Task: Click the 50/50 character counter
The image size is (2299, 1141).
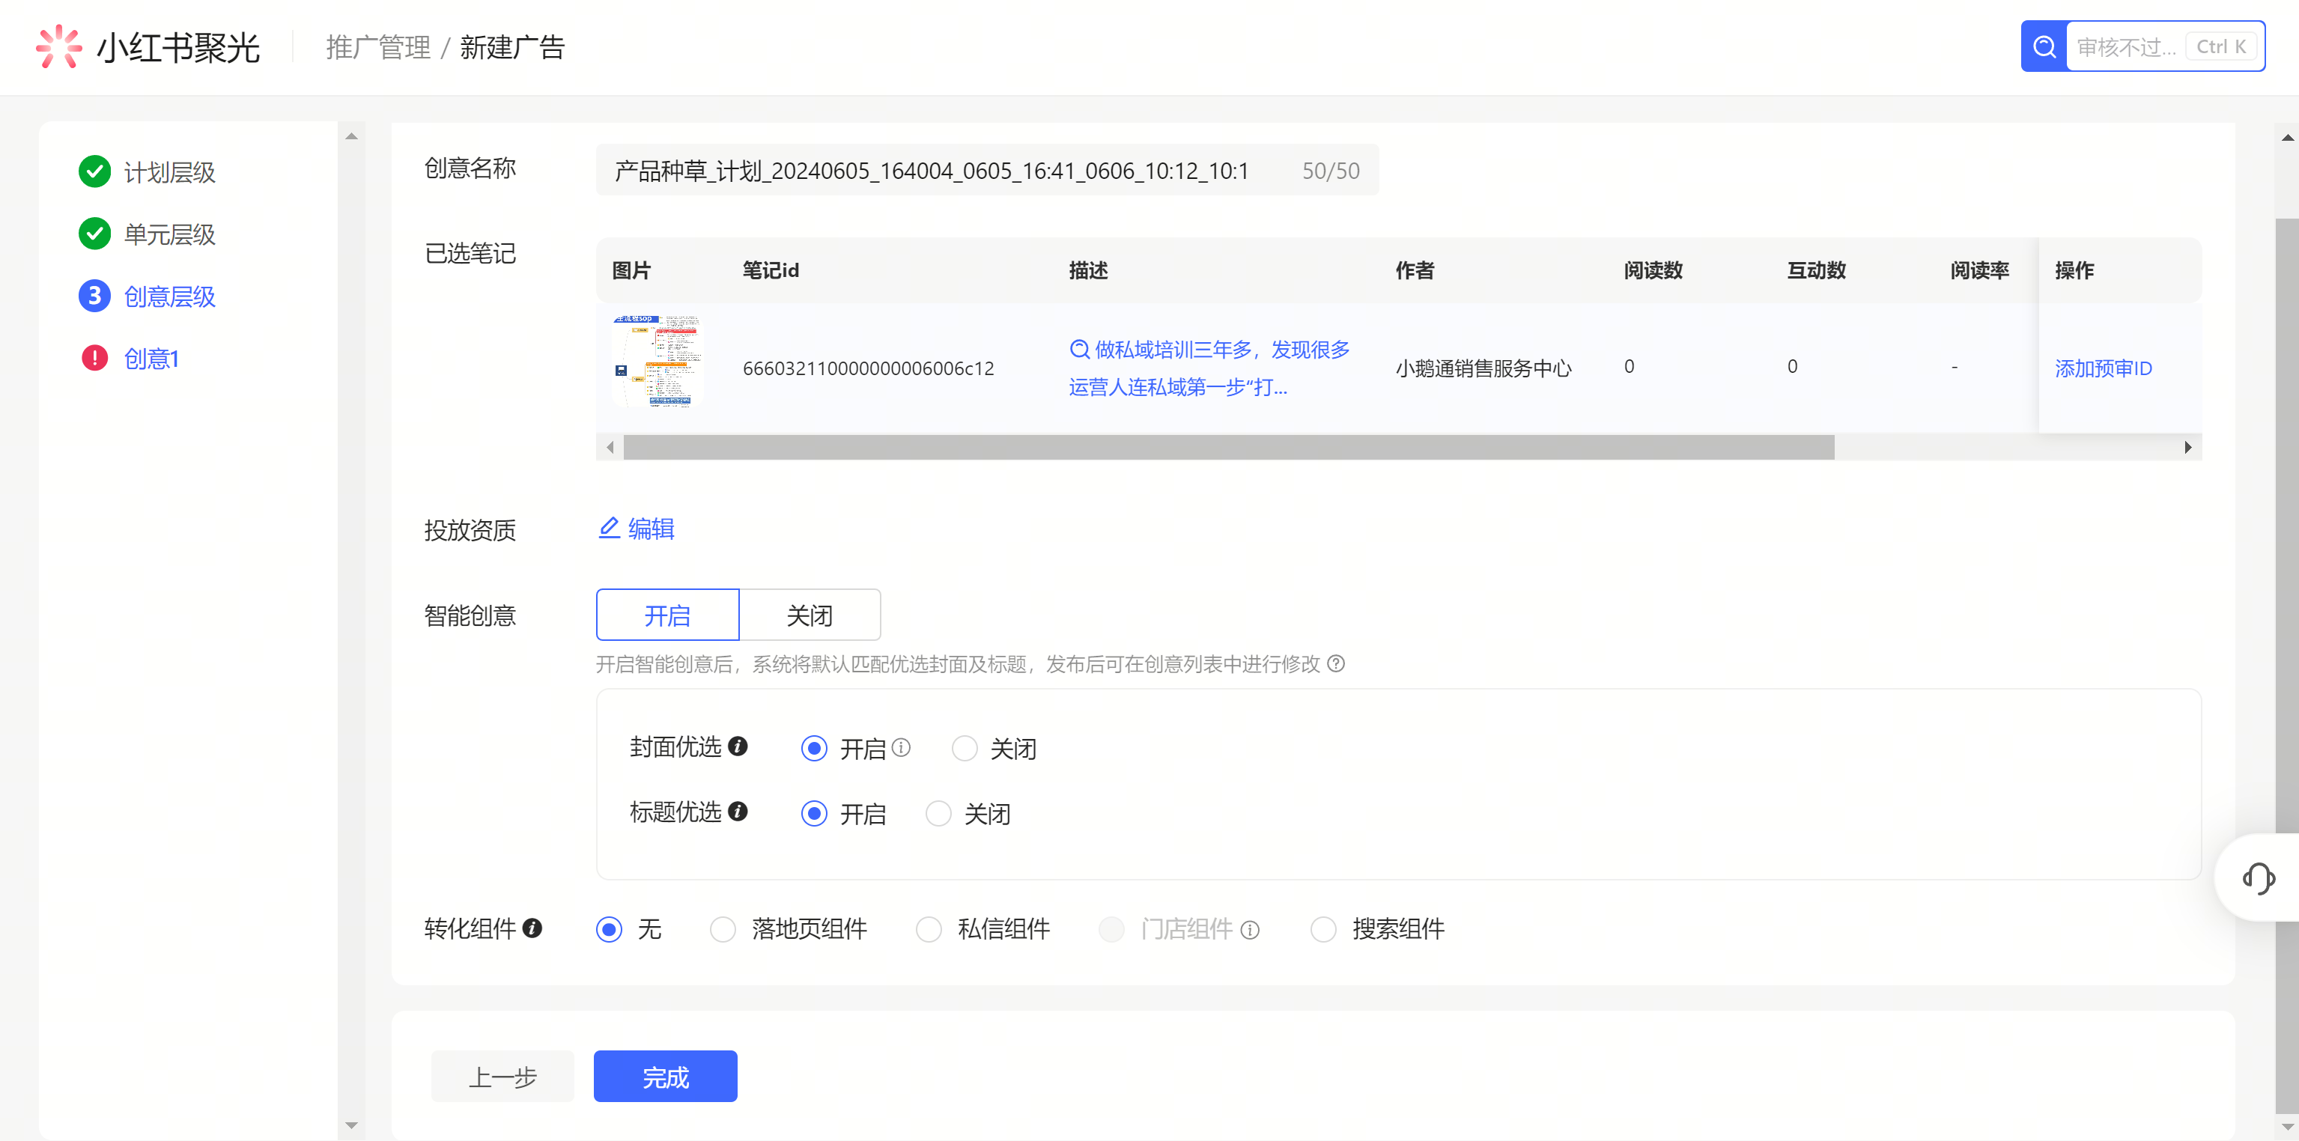Action: pyautogui.click(x=1331, y=171)
